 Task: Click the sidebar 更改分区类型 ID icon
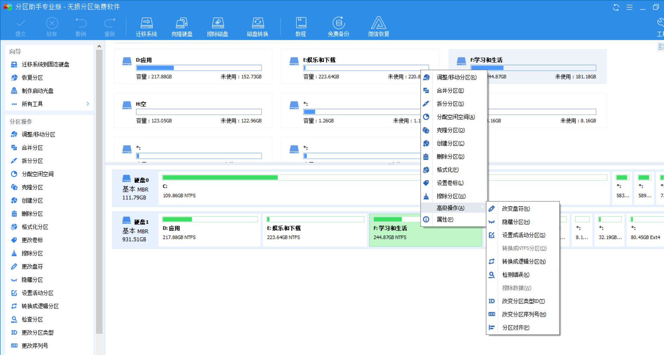14,332
